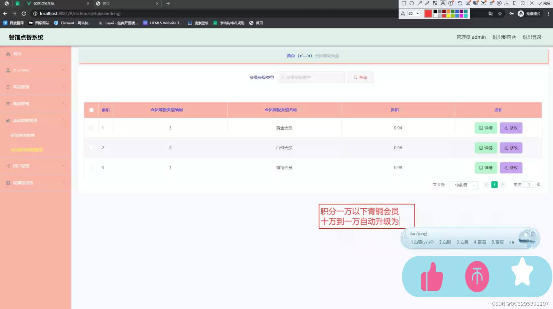The image size is (553, 309).
Task: Select the ellipse annotation tool
Action: [412, 3]
